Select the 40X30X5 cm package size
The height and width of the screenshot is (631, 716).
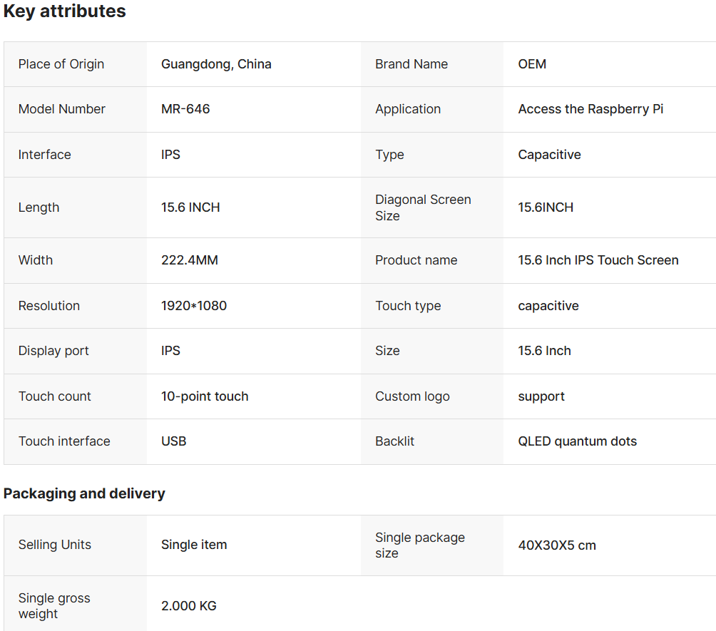[557, 545]
